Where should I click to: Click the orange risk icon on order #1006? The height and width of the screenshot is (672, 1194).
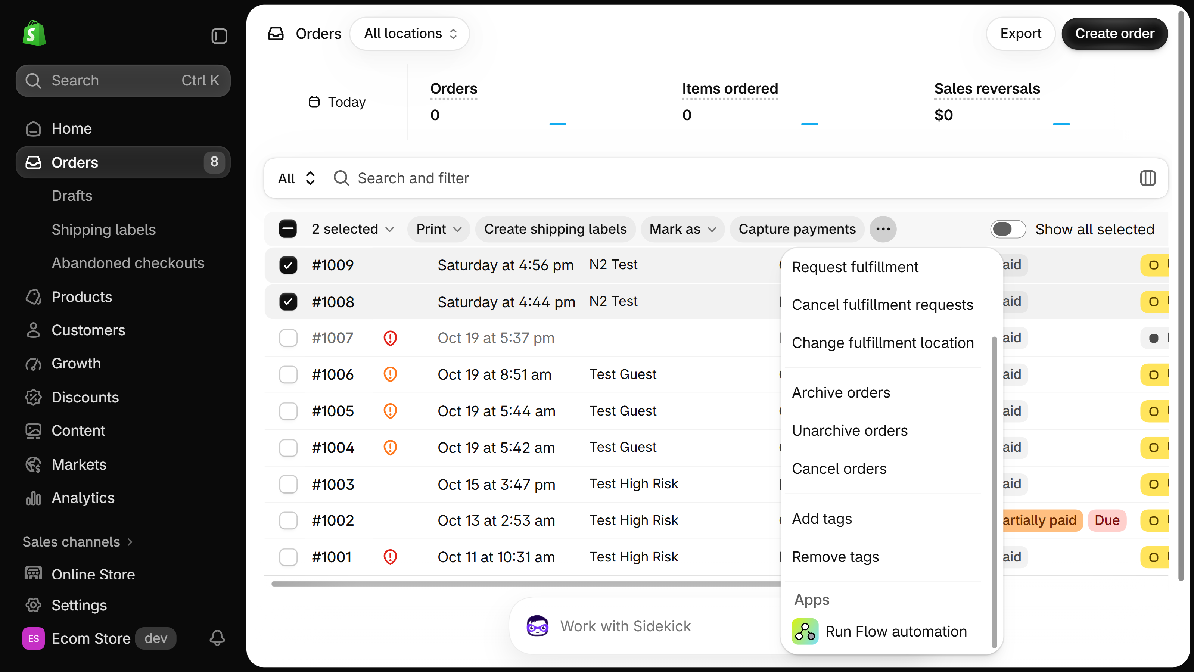[390, 374]
